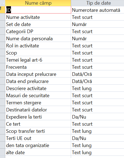124x158 pixels.
Task: Open Număr data type for Set de date
Action: [98, 24]
